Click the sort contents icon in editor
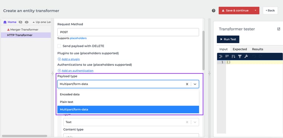This screenshot has width=283, height=138. click(x=233, y=57)
